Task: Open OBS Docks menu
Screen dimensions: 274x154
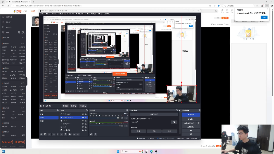Action: [62, 14]
